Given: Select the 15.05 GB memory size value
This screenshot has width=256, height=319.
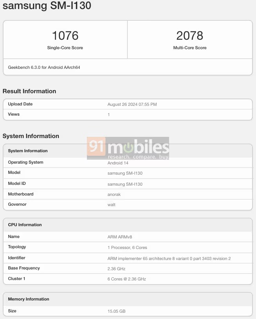Looking at the screenshot, I should (116, 311).
